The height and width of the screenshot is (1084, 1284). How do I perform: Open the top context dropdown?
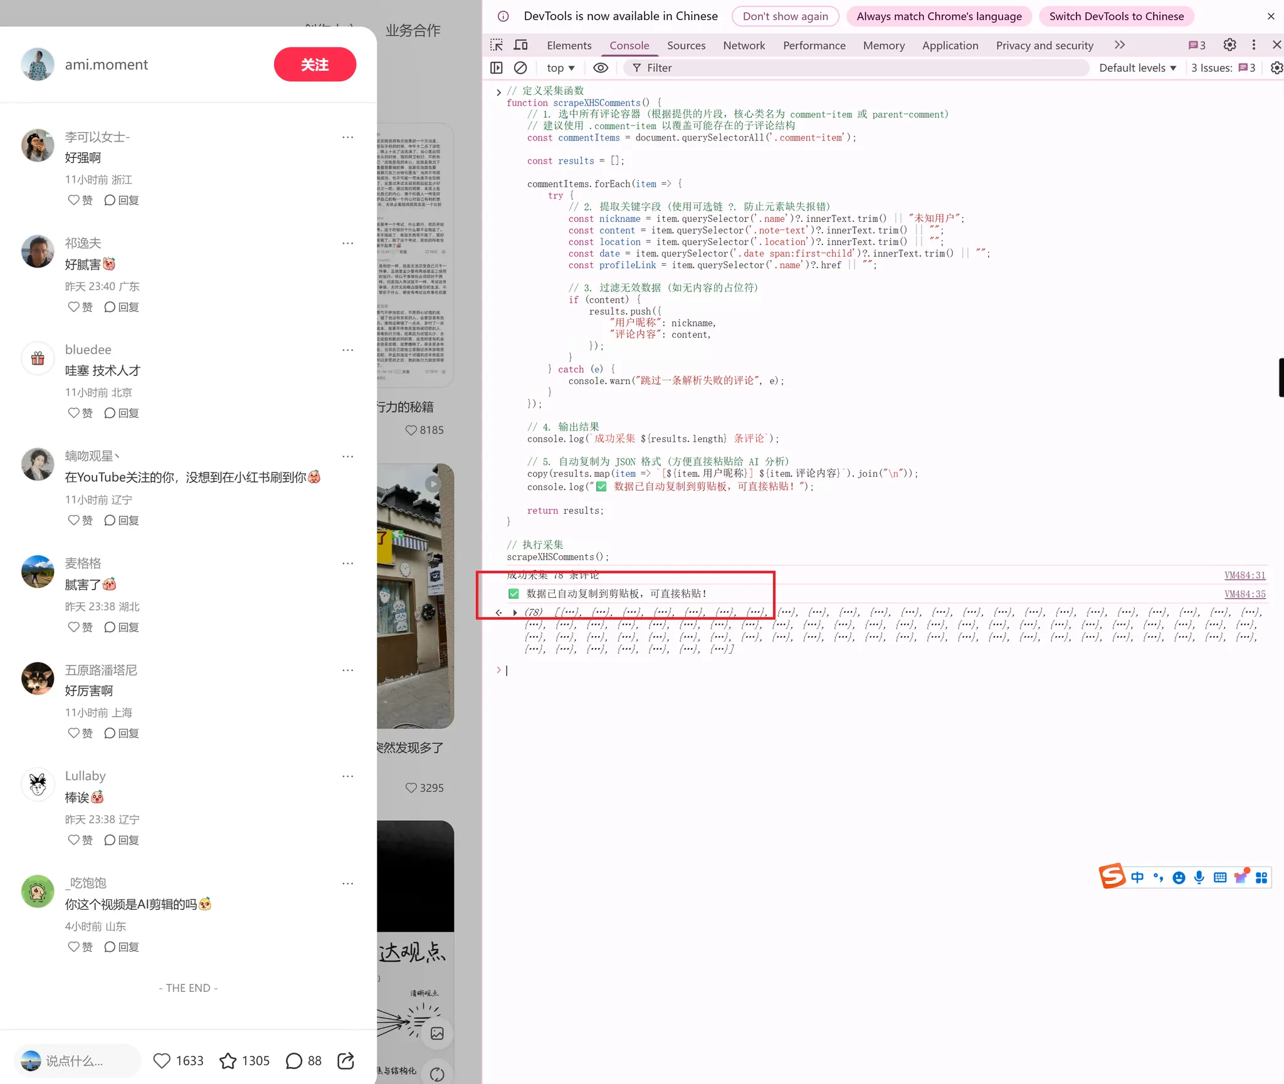(x=560, y=68)
